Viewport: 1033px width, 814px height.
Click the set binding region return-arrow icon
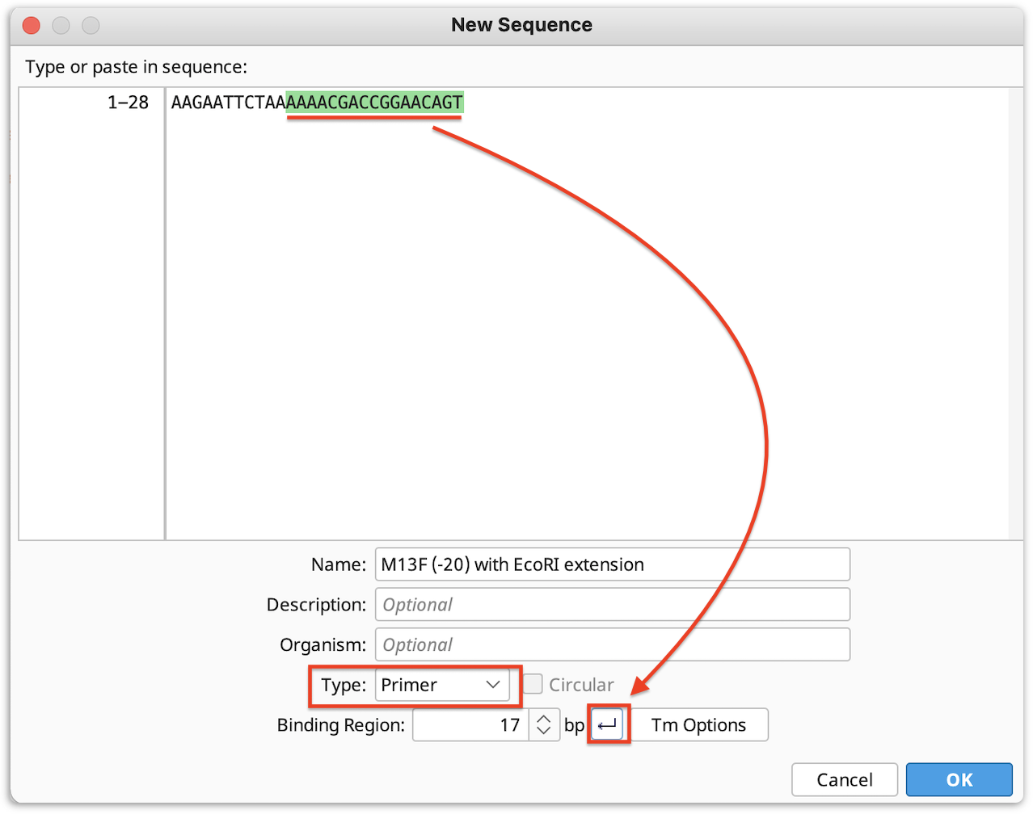coord(608,725)
